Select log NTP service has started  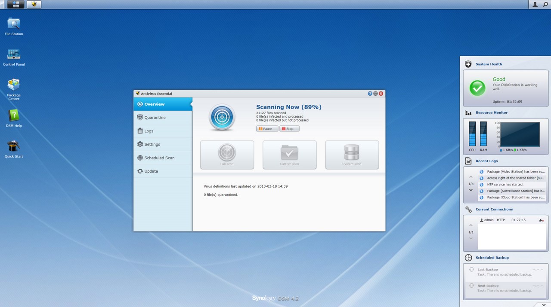(x=512, y=185)
